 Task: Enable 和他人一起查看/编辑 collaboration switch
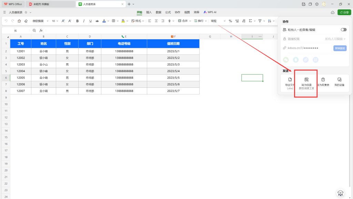tap(343, 30)
